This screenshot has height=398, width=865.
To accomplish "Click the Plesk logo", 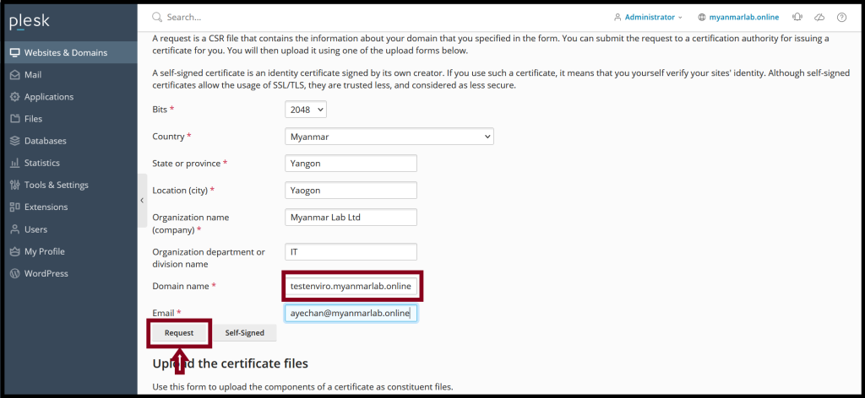I will 30,22.
